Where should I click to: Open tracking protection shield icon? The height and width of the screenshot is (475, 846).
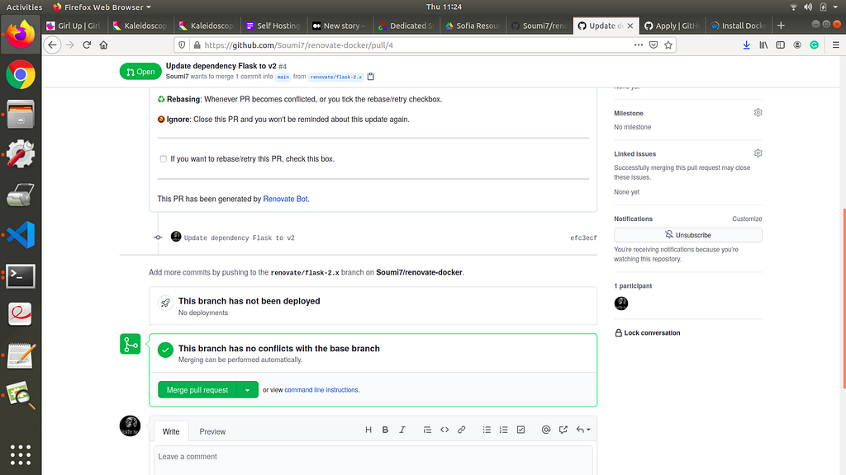click(182, 45)
